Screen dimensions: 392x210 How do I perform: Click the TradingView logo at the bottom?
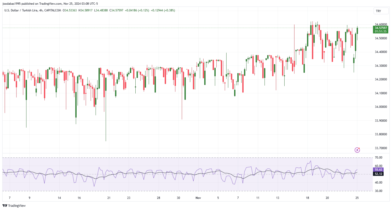pos(14,206)
